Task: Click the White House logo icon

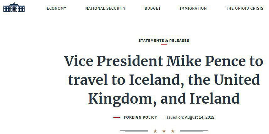Action: coord(14,8)
